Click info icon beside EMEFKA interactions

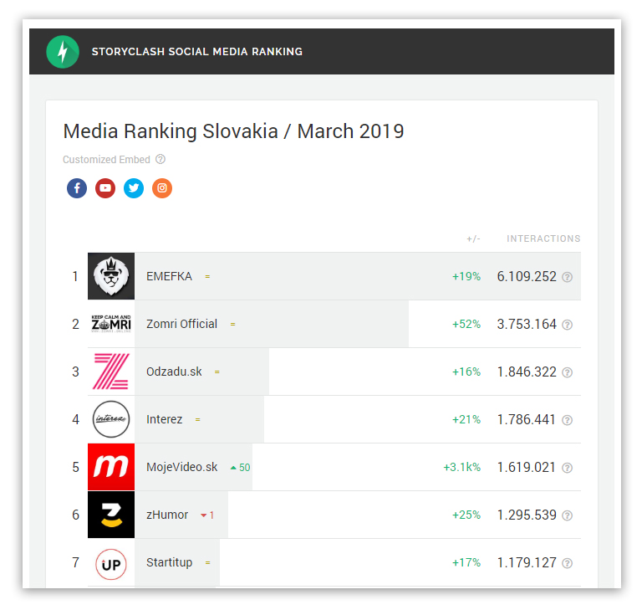(568, 277)
